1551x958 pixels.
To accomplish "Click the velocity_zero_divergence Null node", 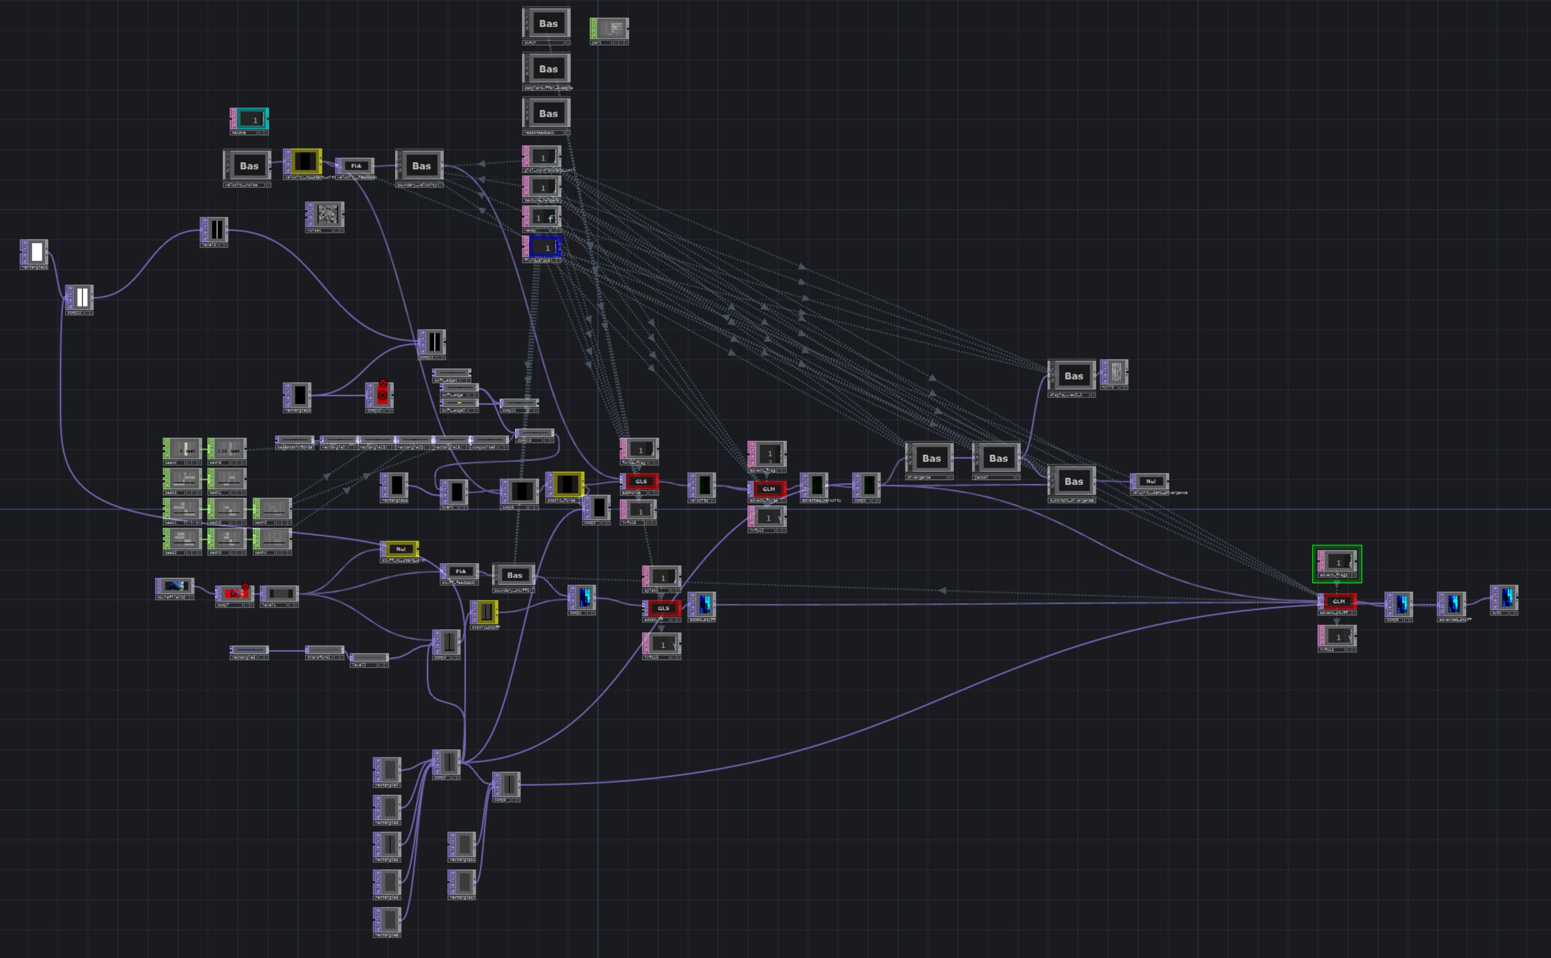I will pyautogui.click(x=1150, y=481).
